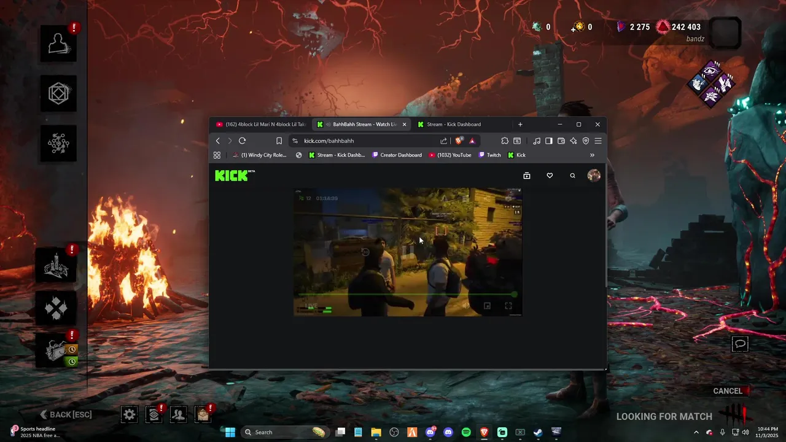Image resolution: width=786 pixels, height=442 pixels.
Task: Open the Kick browse clips icon
Action: coord(527,176)
